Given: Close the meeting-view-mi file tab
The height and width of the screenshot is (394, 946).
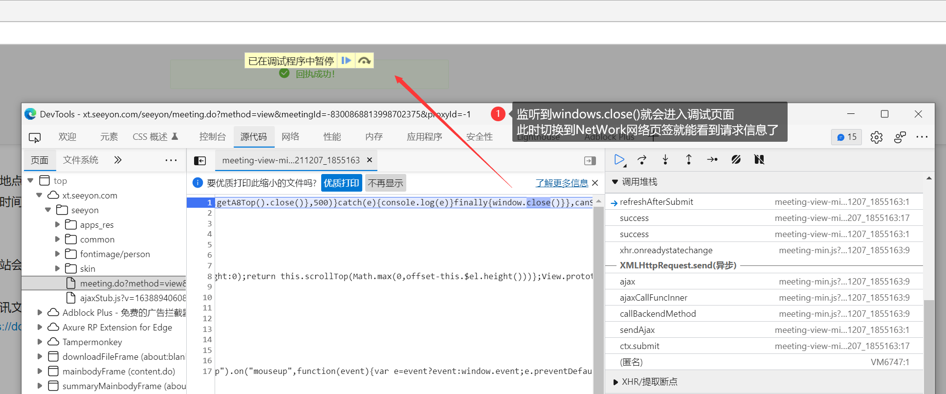Looking at the screenshot, I should pos(370,160).
